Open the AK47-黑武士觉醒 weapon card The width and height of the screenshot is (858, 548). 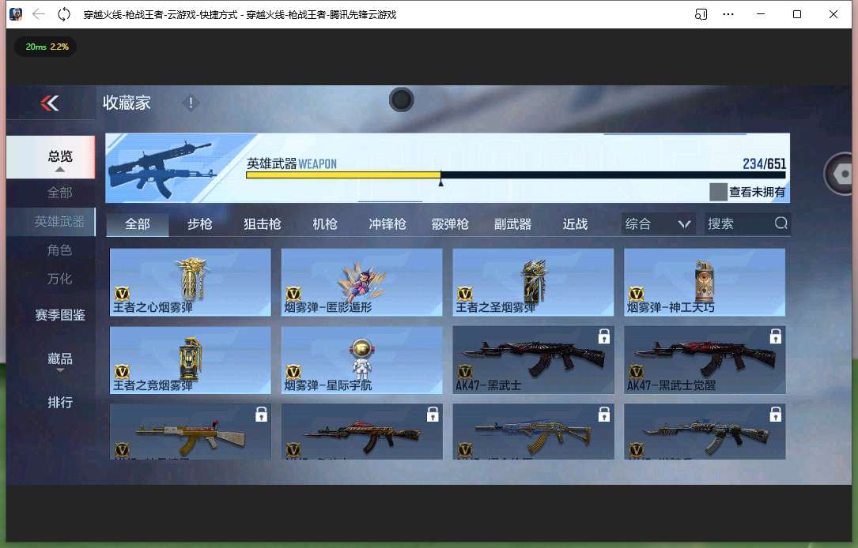705,360
